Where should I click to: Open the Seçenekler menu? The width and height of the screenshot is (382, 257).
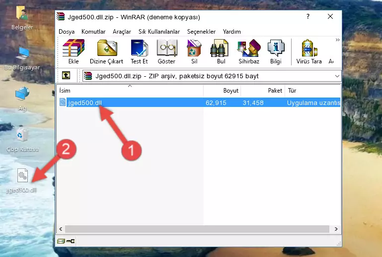pyautogui.click(x=201, y=32)
